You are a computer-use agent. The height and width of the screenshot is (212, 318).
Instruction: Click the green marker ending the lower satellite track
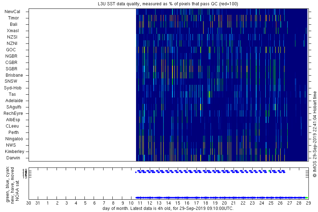[x=307, y=198]
